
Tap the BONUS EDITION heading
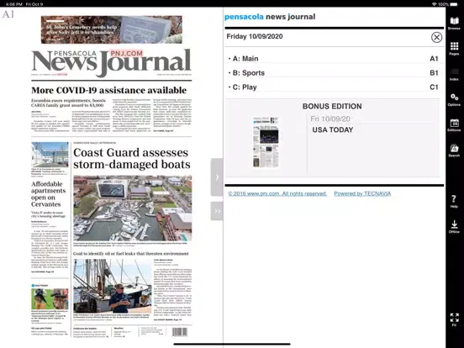coord(332,106)
